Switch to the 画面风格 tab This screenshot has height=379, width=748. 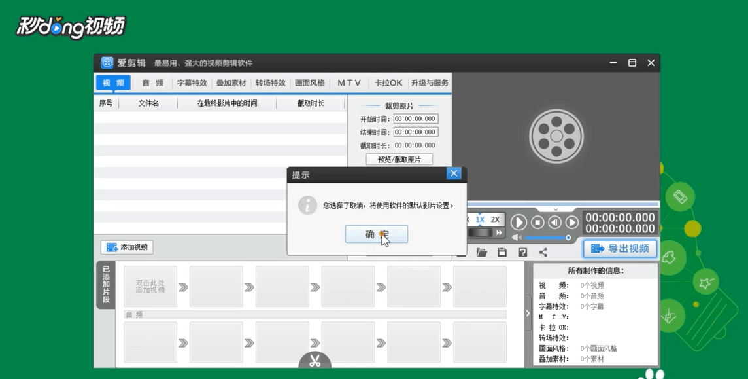pos(310,82)
